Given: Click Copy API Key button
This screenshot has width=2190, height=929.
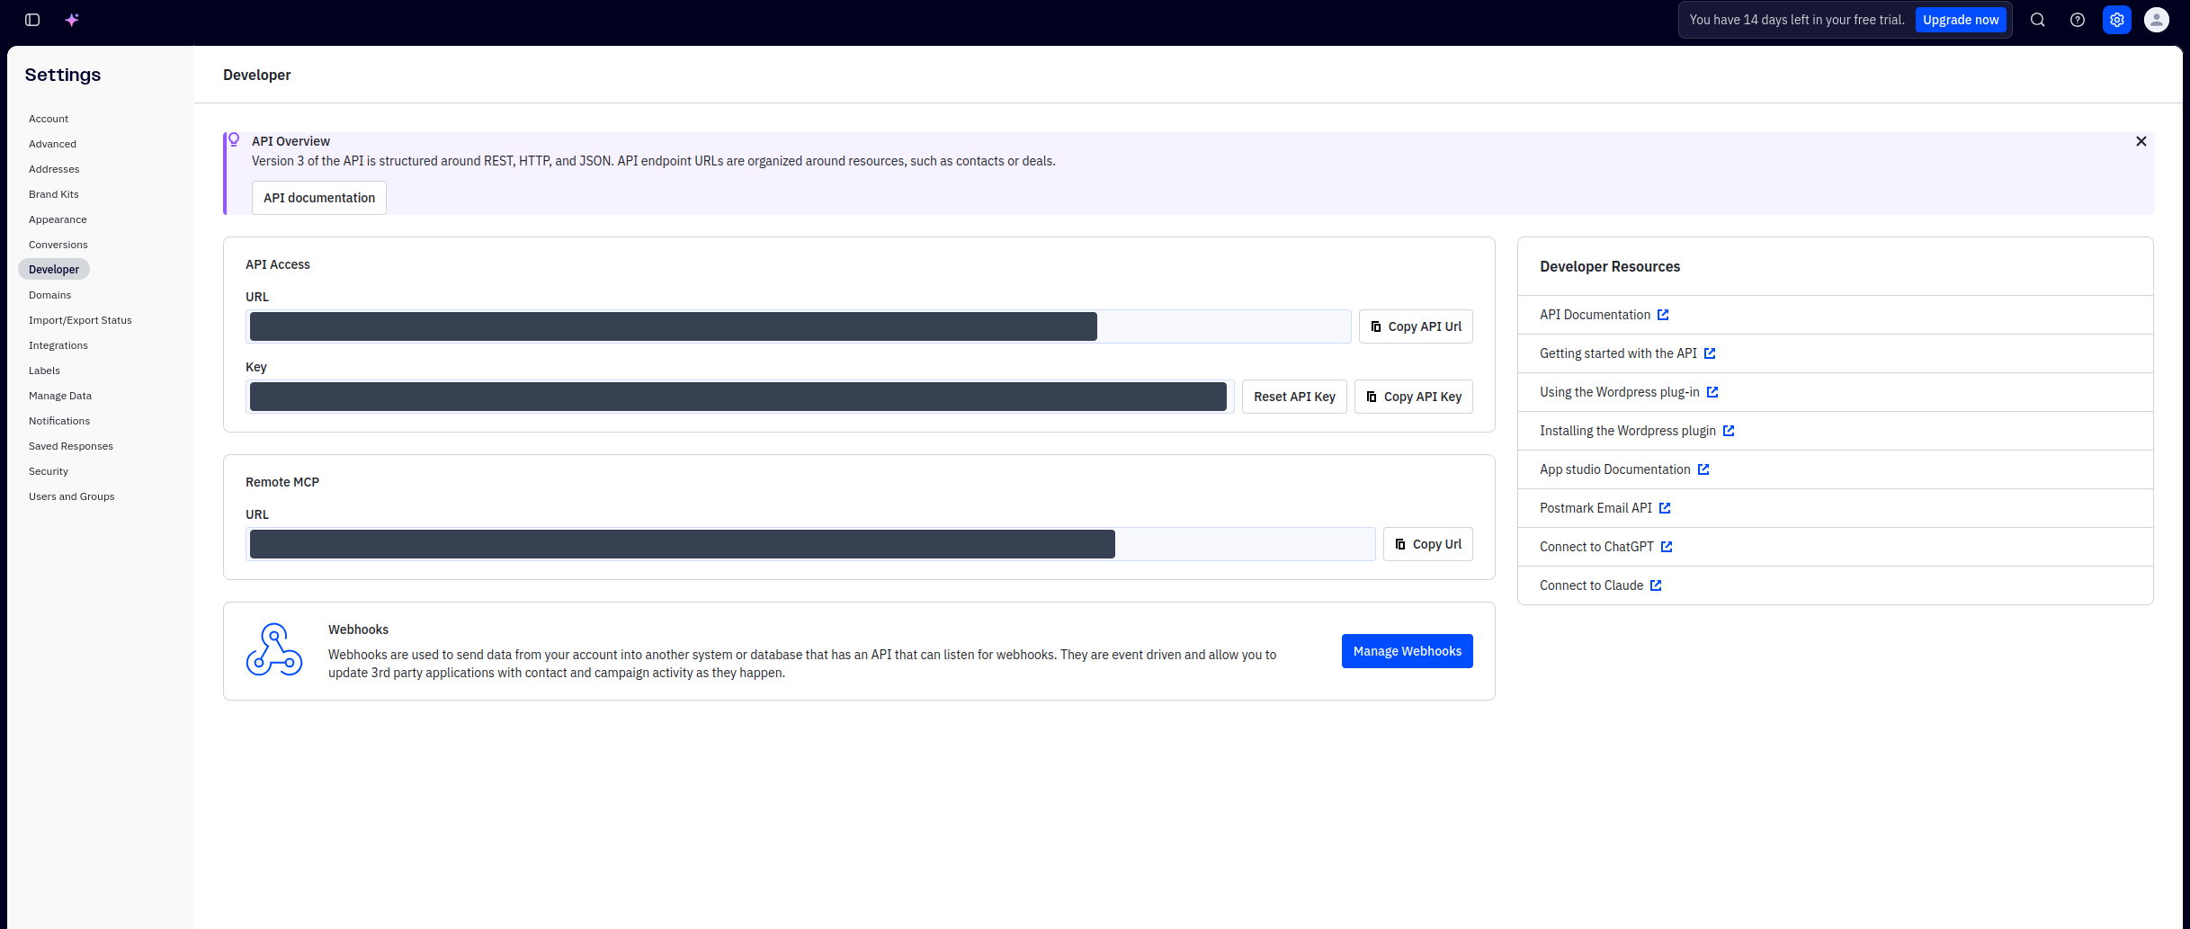Looking at the screenshot, I should coord(1414,397).
